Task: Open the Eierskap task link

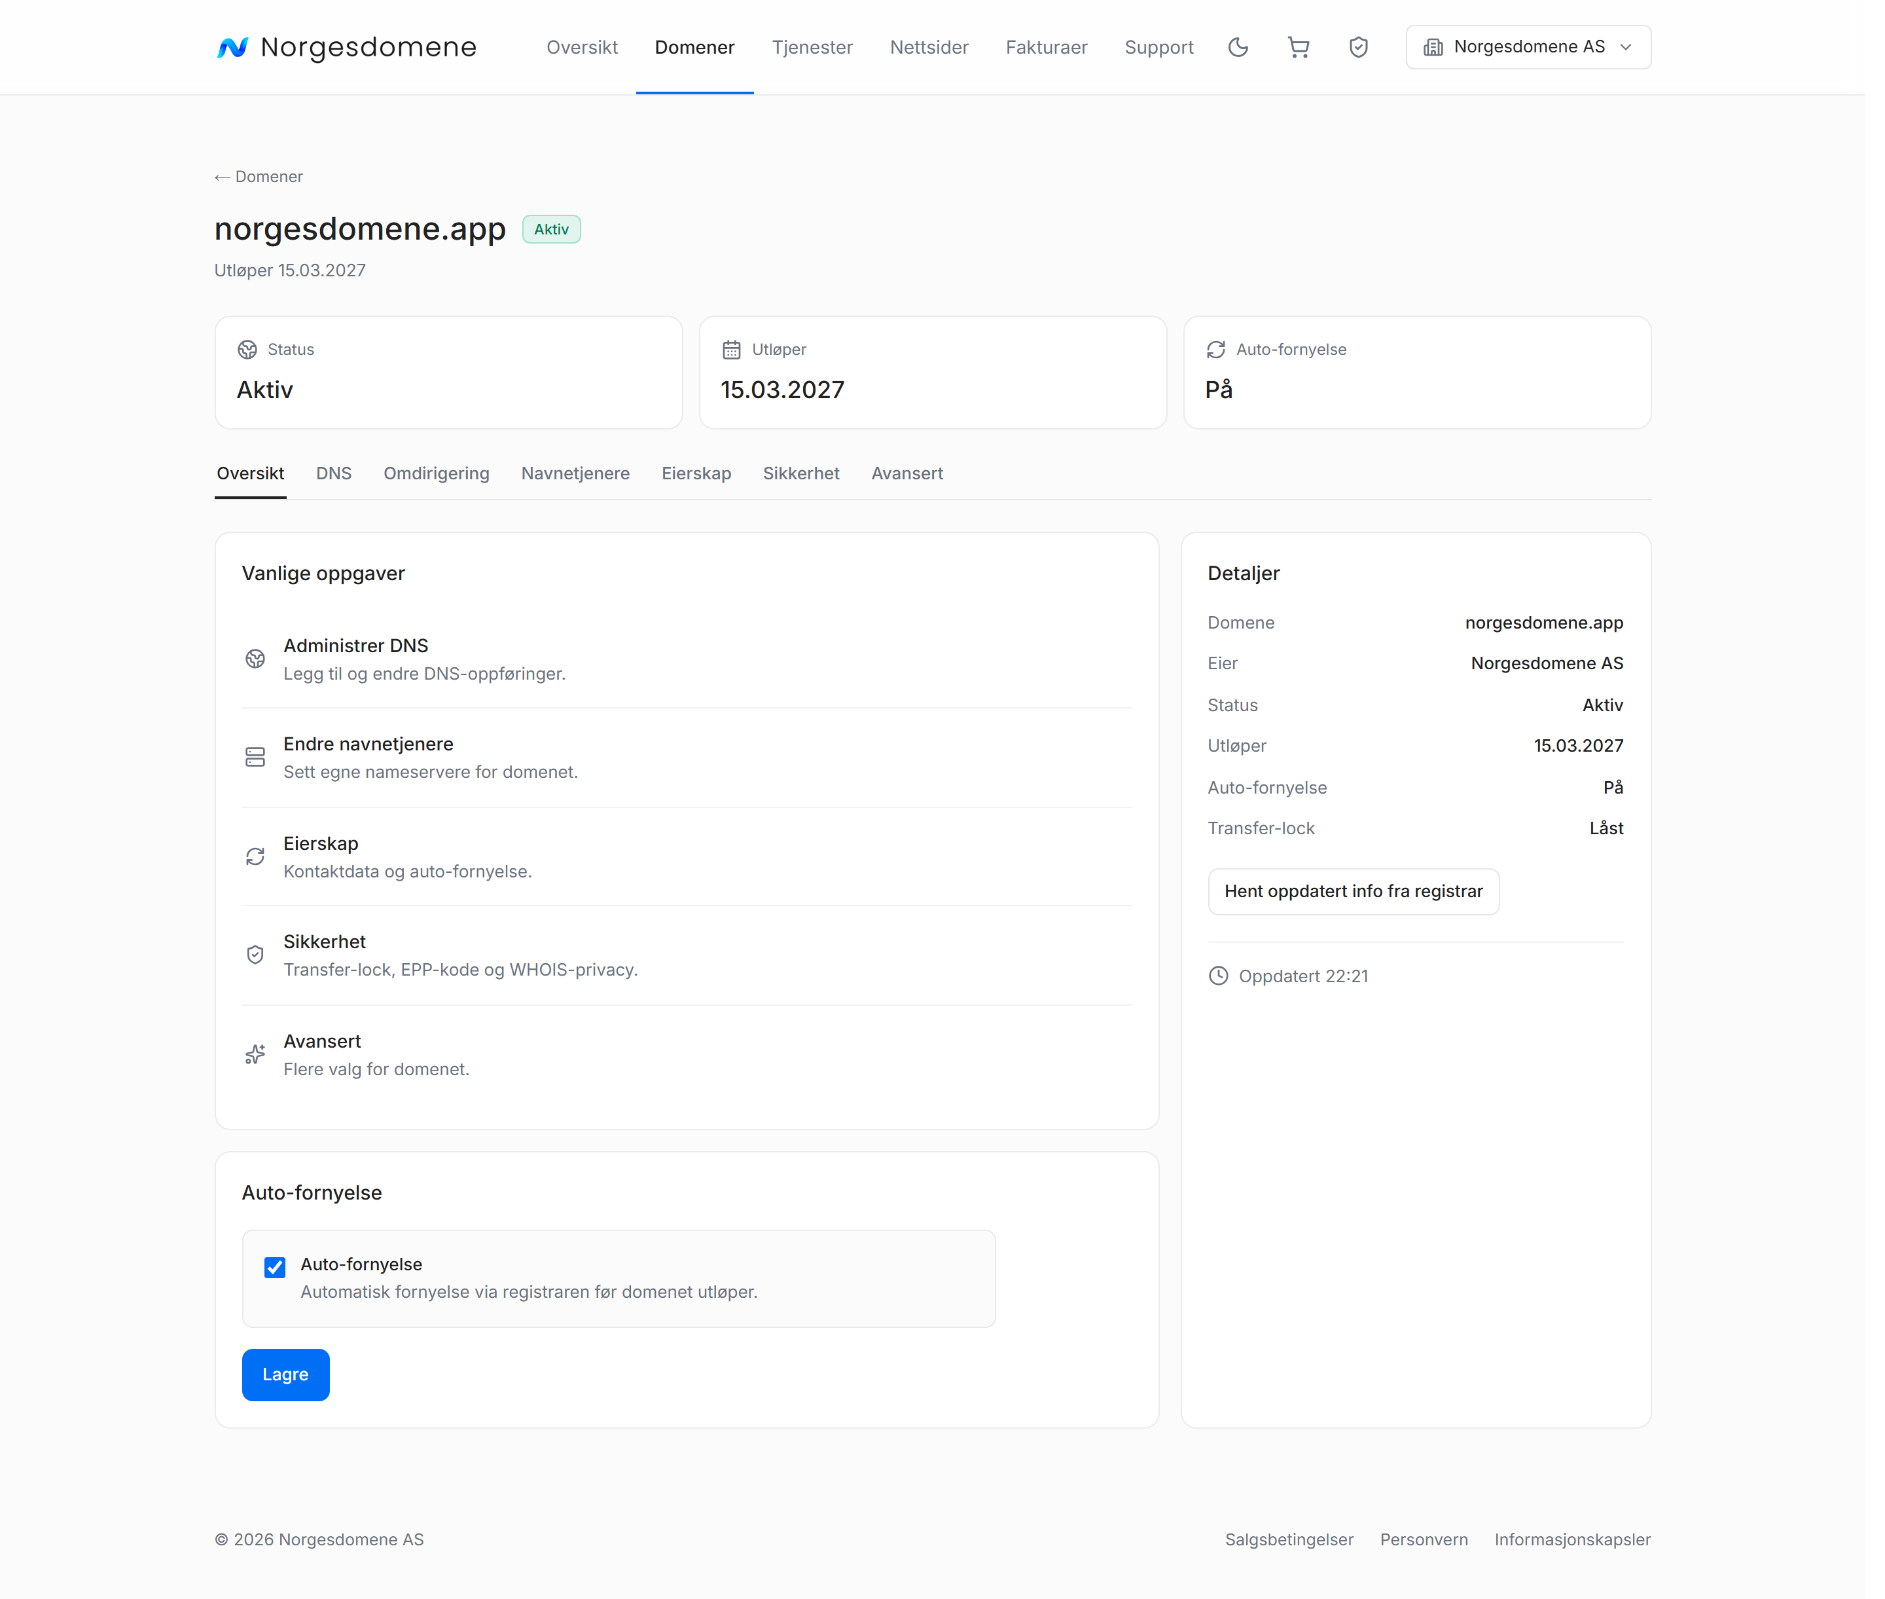Action: [687, 856]
